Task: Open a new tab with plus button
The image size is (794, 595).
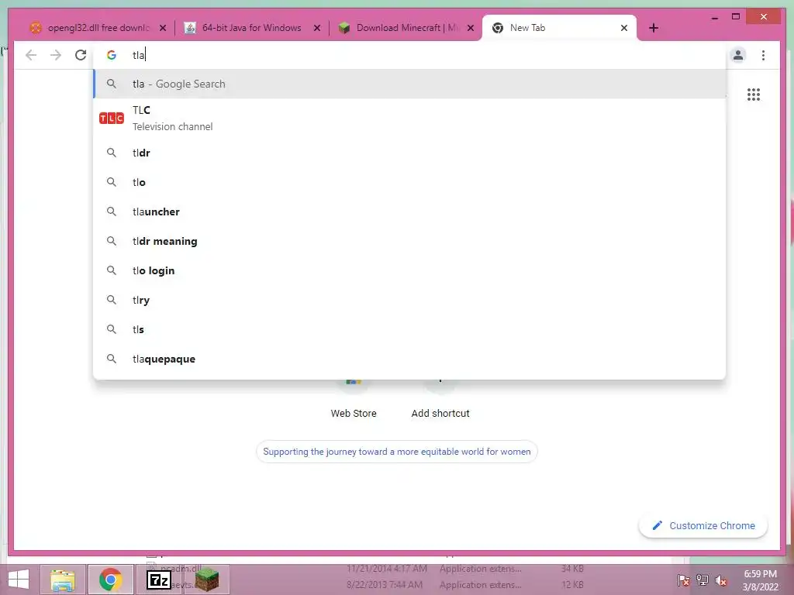Action: pyautogui.click(x=654, y=28)
